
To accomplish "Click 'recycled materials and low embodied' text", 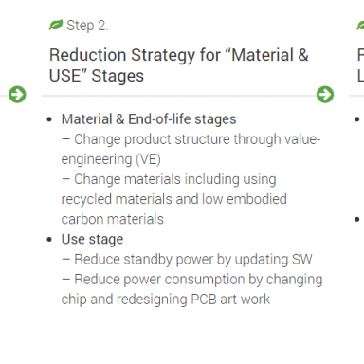I will pyautogui.click(x=174, y=199).
